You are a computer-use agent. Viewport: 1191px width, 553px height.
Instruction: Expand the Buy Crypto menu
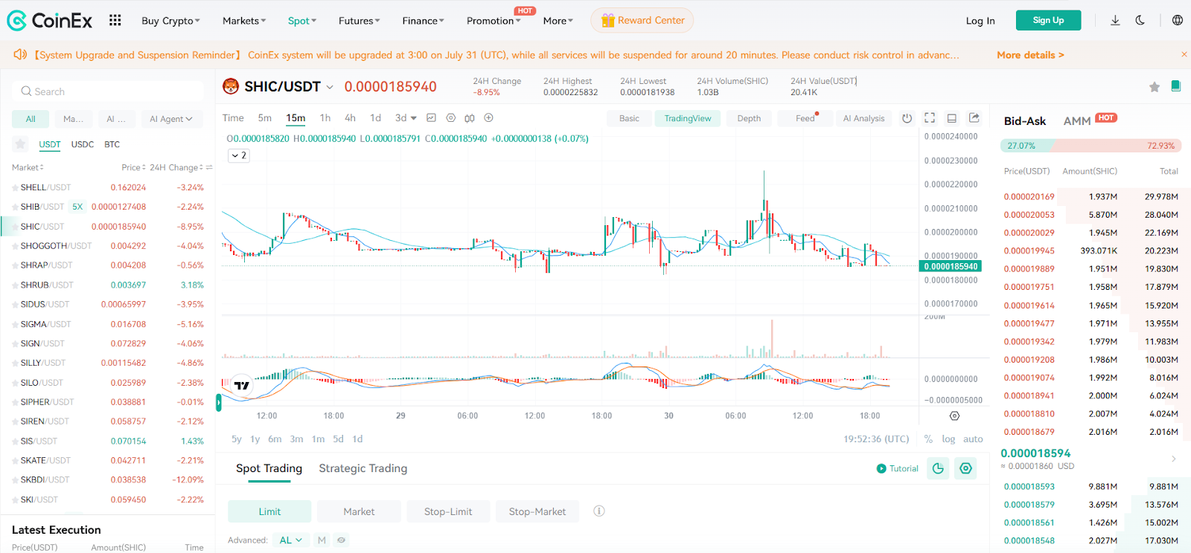(x=170, y=21)
